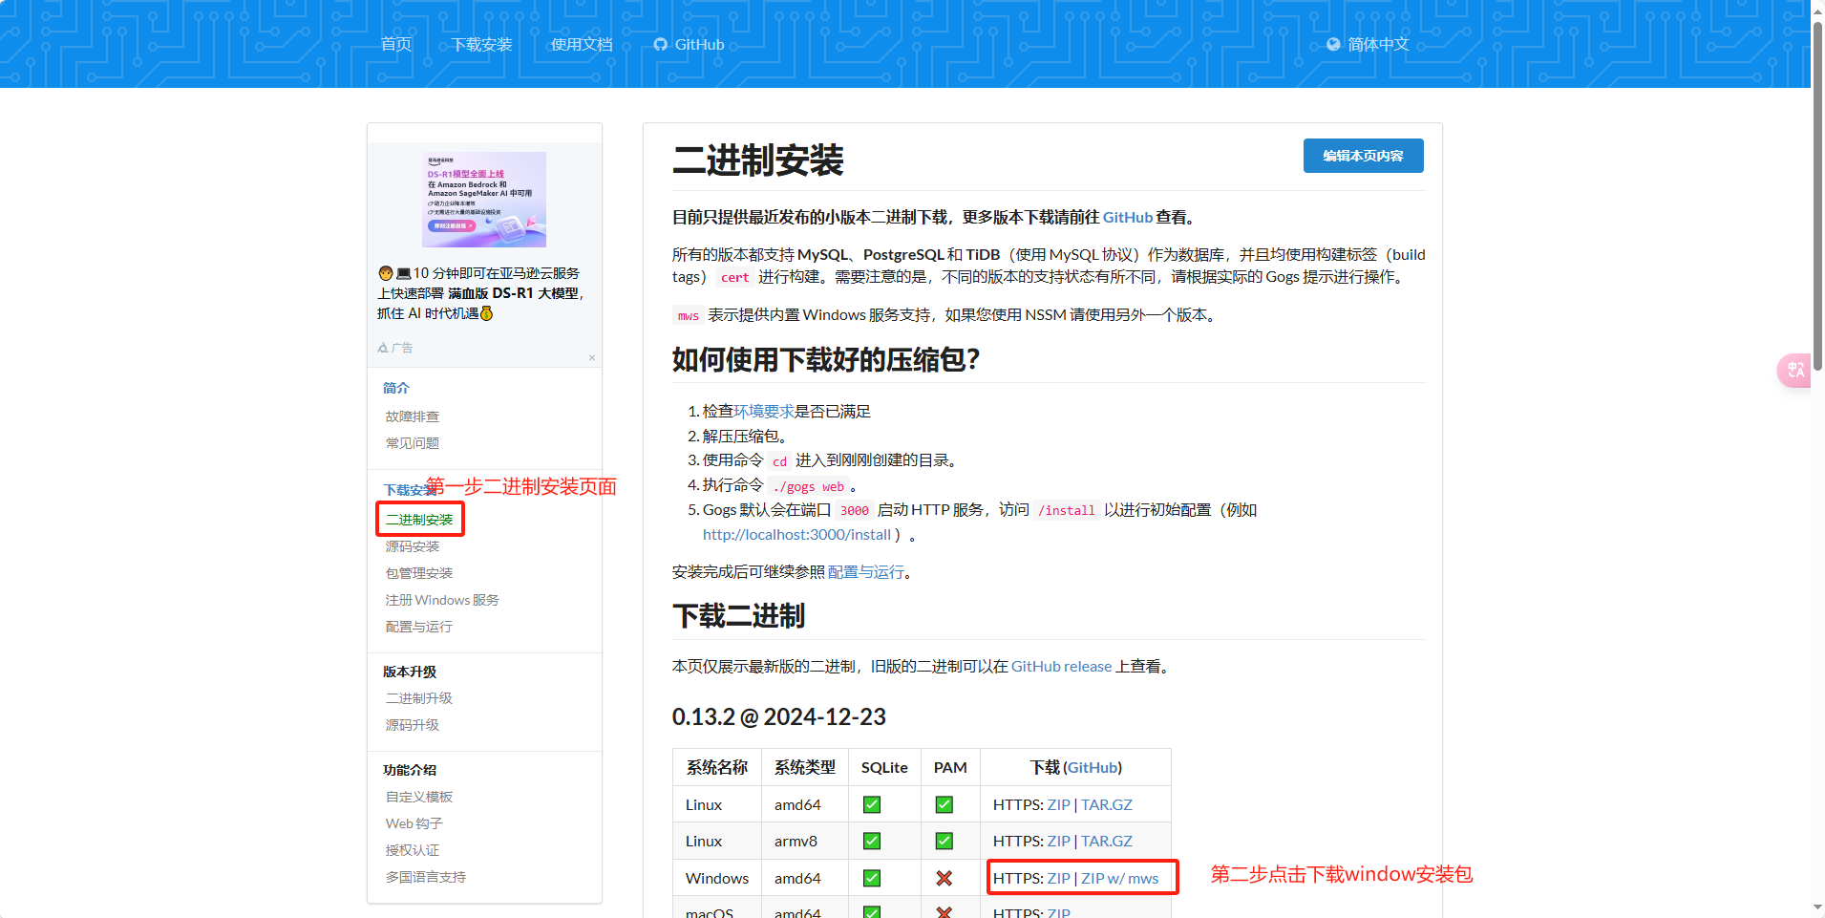Screen dimensions: 1825x918
Task: Click the vertical page scrollbar thumb
Action: (x=1817, y=196)
